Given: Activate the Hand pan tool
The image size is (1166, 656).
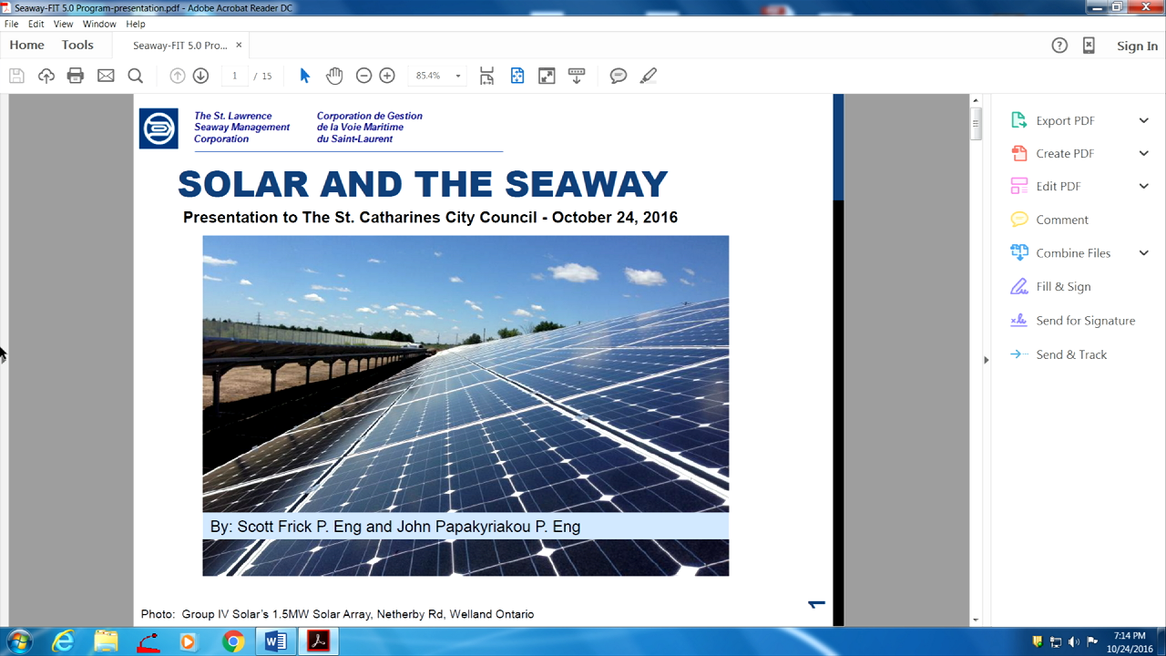Looking at the screenshot, I should (334, 76).
